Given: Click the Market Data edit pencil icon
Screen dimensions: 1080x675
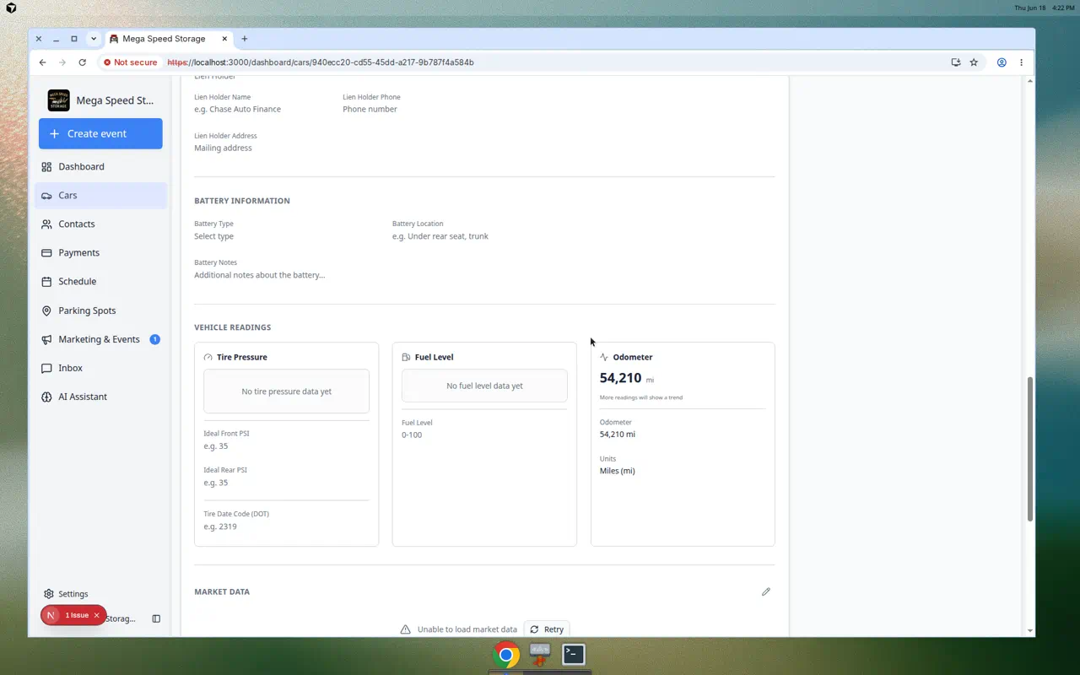Looking at the screenshot, I should tap(766, 591).
